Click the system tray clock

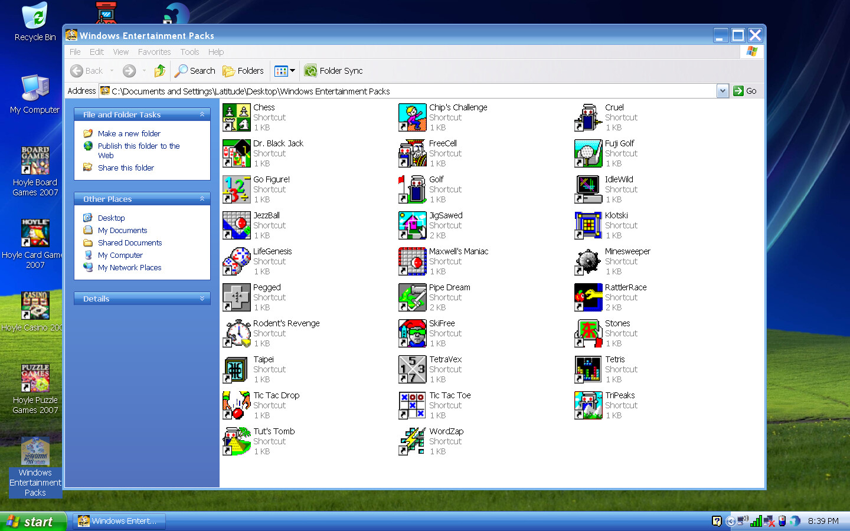coord(823,521)
